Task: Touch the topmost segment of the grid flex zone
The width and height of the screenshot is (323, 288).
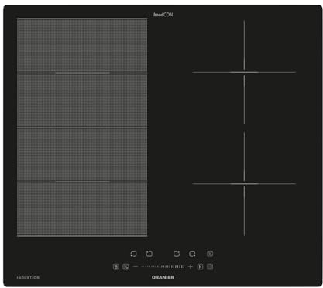Action: 82,45
